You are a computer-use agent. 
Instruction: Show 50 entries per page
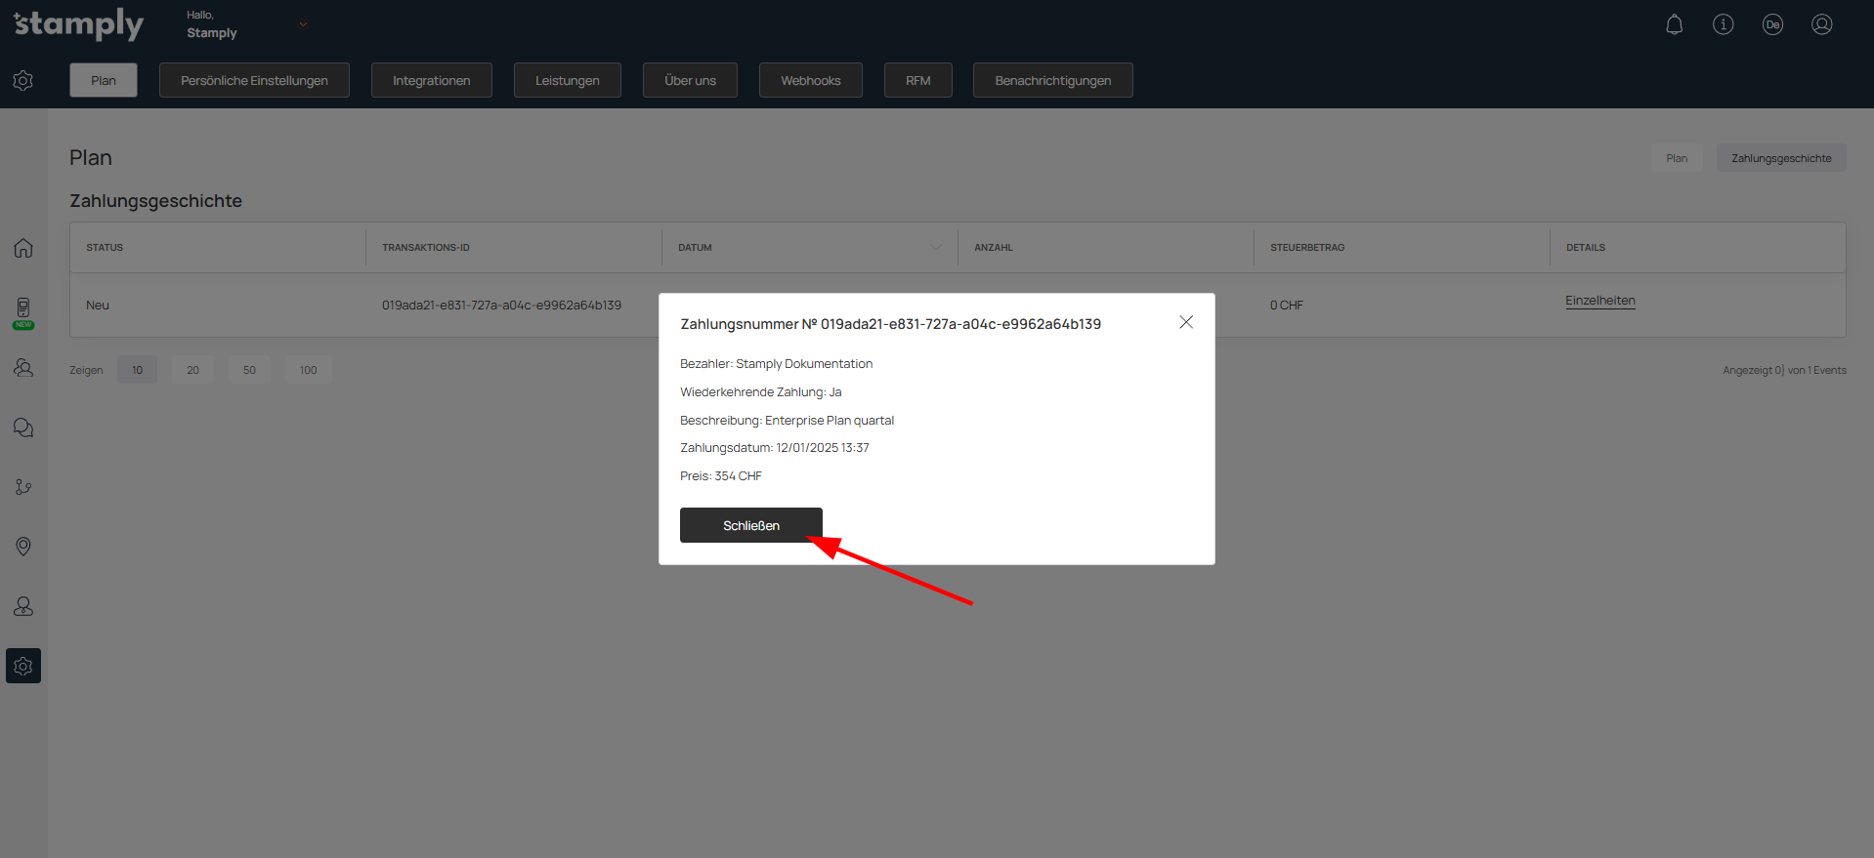coord(249,370)
